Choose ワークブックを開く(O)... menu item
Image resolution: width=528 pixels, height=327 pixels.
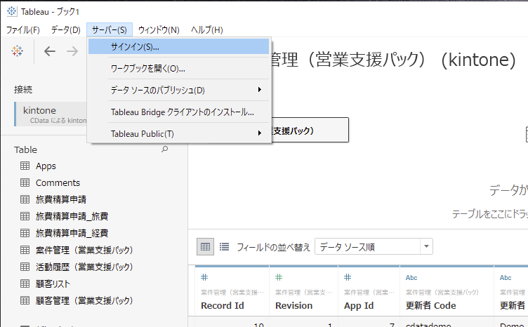click(x=179, y=69)
